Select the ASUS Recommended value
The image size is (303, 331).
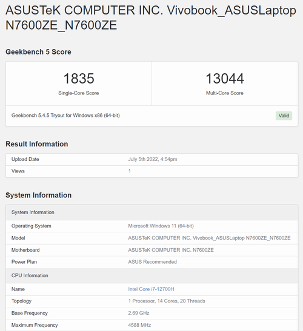tap(152, 262)
